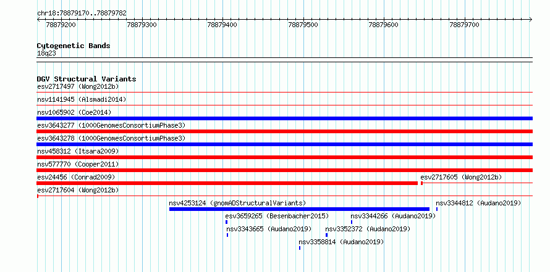Click the small blue nsv3344266 marker
550x272 pixels.
click(352, 222)
